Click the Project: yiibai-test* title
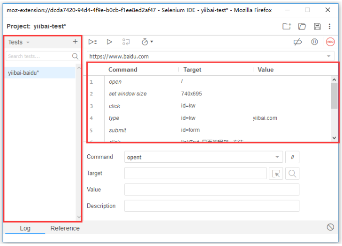 (x=36, y=26)
